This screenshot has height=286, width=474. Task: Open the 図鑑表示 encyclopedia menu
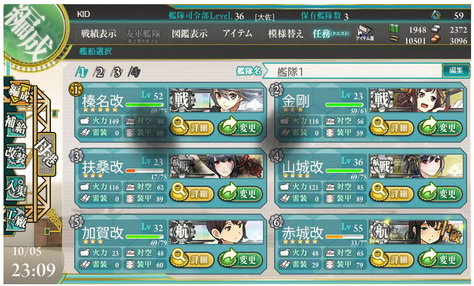click(189, 33)
